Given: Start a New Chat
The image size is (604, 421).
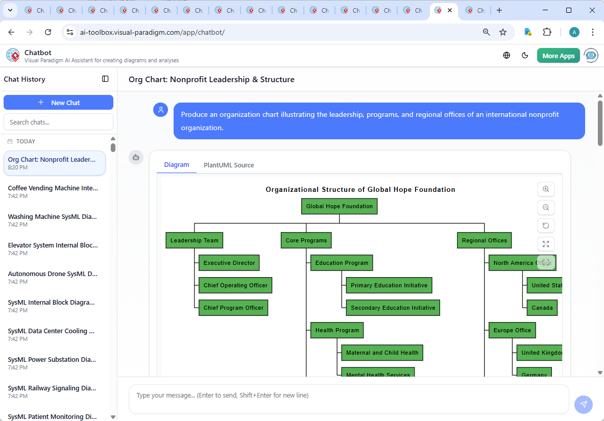Looking at the screenshot, I should coord(58,102).
